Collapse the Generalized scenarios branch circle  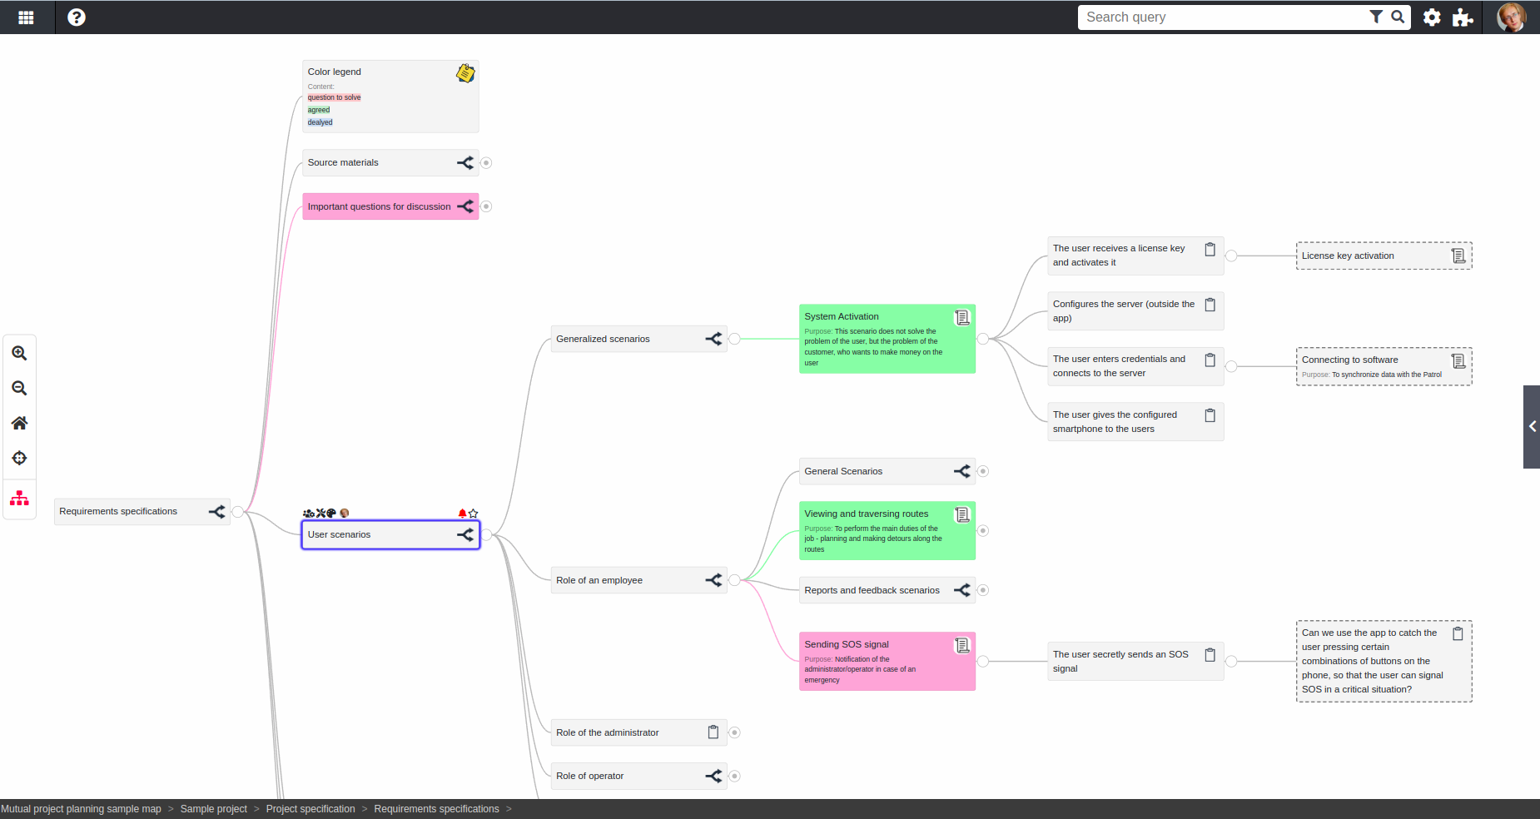734,339
